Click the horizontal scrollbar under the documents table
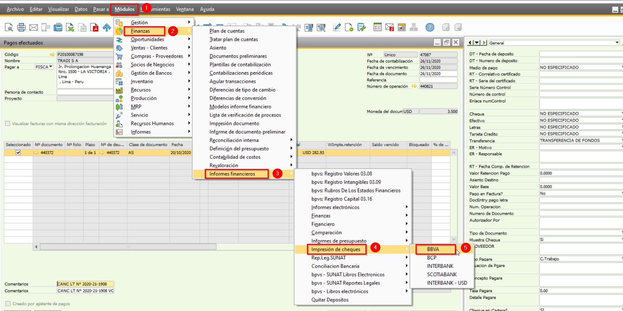Screen dimensions: 623x311 point(128,247)
